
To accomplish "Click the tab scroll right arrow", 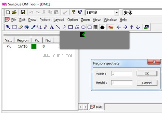I will 85,107.
